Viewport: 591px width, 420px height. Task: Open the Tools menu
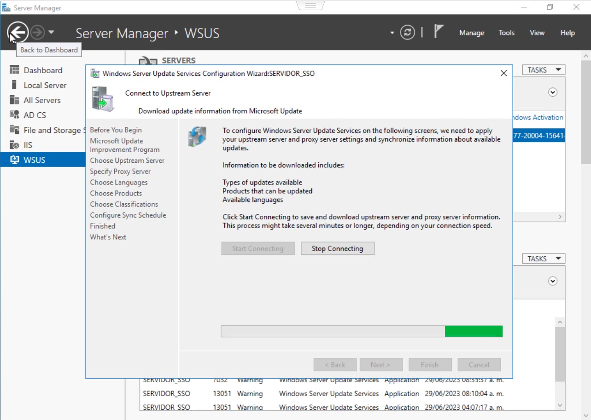(506, 33)
